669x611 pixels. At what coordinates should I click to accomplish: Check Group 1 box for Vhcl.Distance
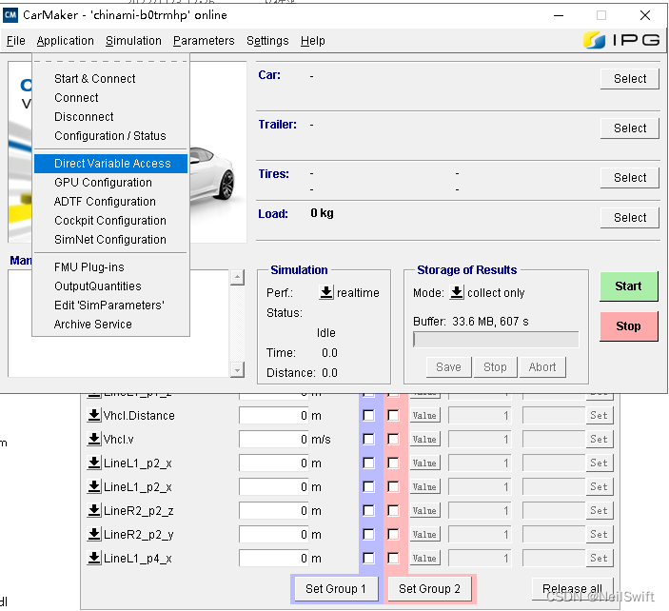368,415
